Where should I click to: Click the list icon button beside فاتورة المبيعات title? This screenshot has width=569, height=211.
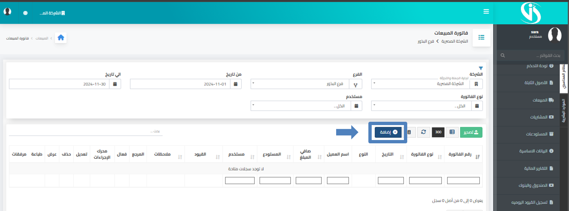pyautogui.click(x=481, y=37)
